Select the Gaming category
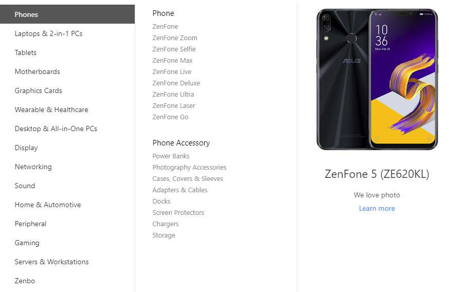The width and height of the screenshot is (449, 292). (x=27, y=243)
